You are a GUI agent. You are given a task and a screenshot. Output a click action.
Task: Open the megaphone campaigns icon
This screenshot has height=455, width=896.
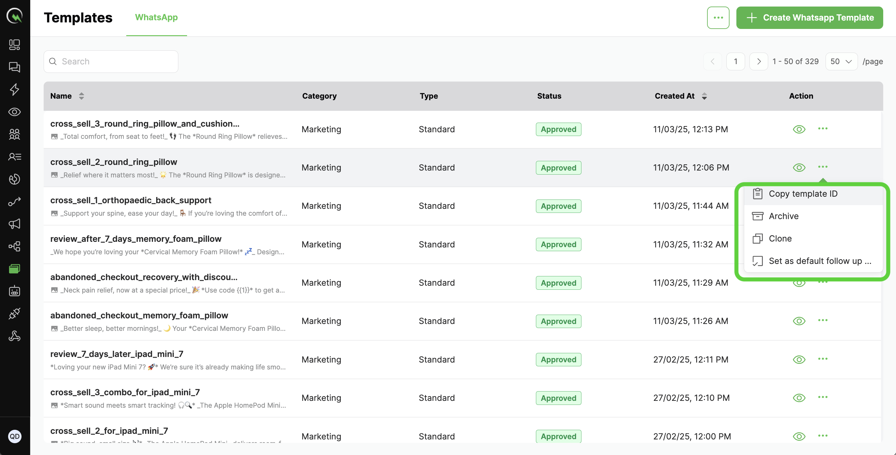(14, 224)
